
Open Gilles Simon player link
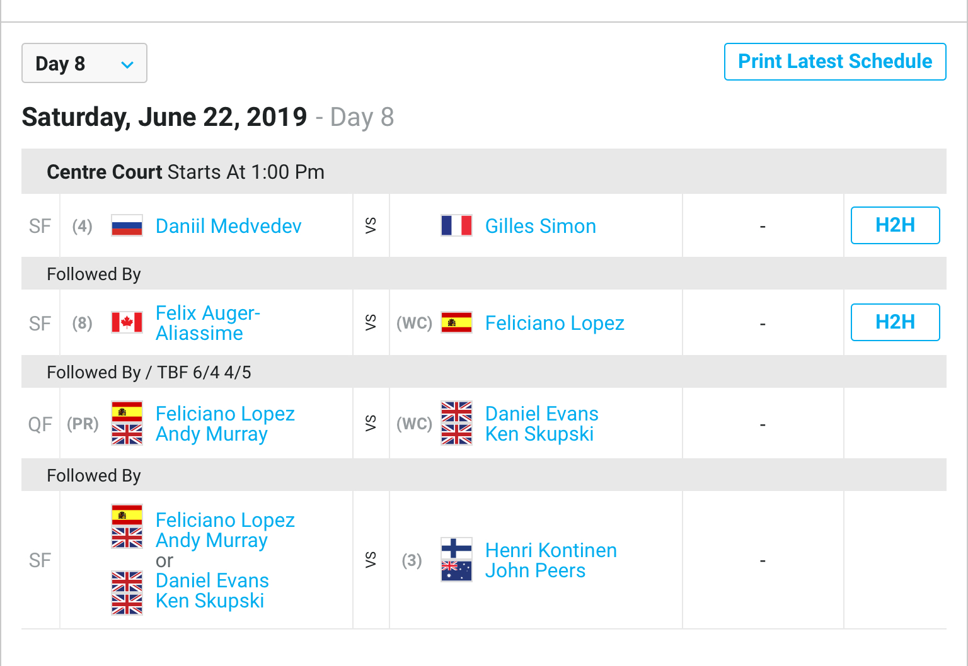[541, 226]
